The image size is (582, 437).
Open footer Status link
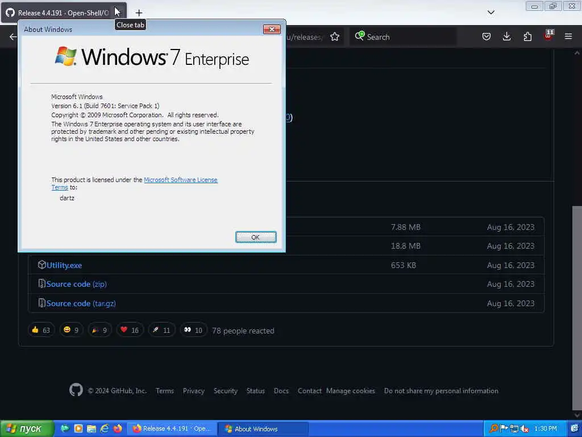tap(256, 391)
